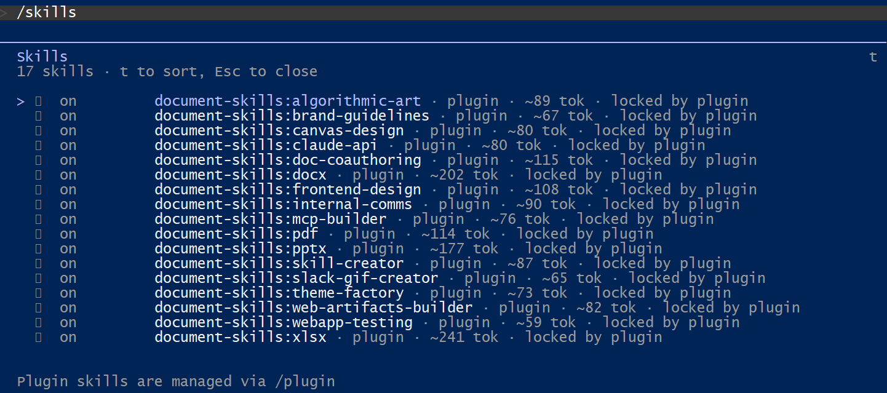Select the document-skills:algorithmic-art skill row
Image resolution: width=887 pixels, height=393 pixels.
coord(383,101)
